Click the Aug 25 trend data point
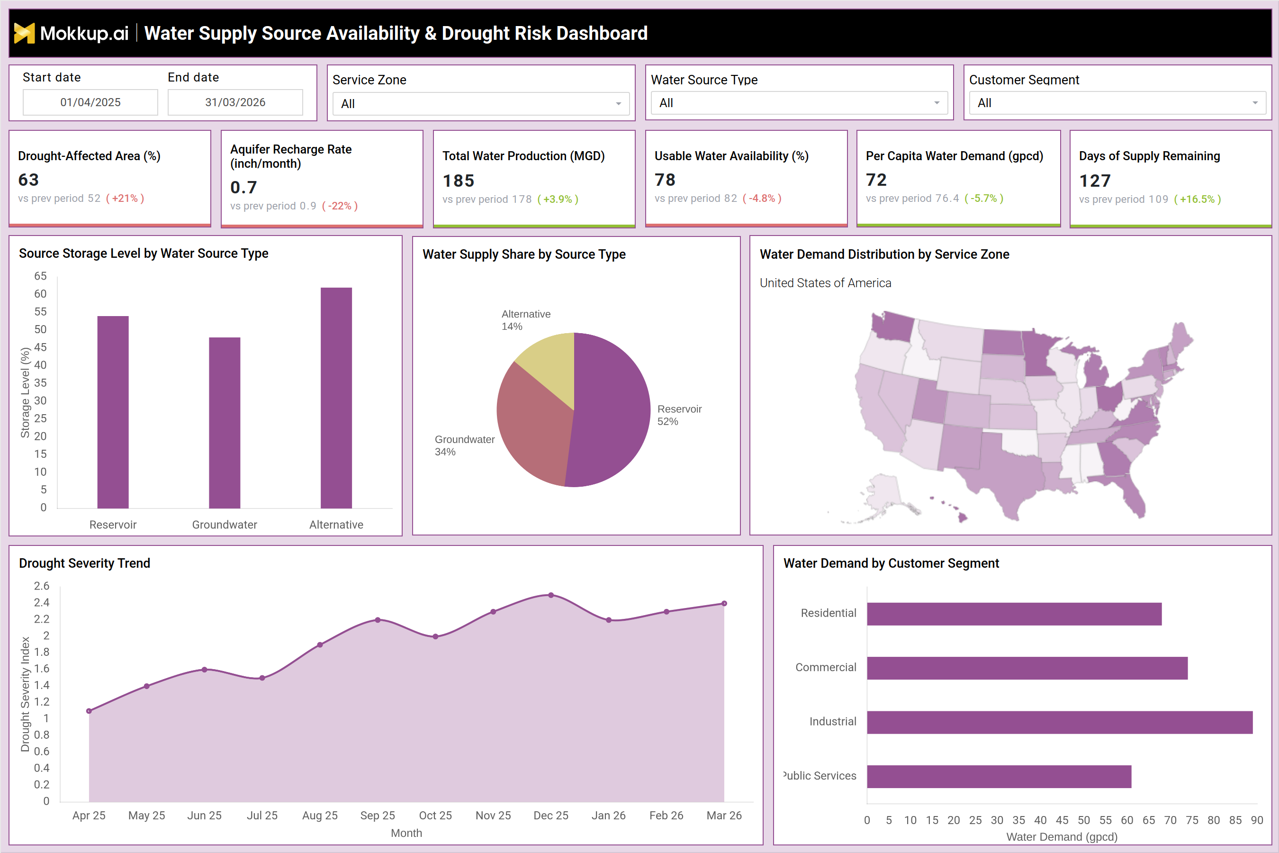 click(320, 644)
